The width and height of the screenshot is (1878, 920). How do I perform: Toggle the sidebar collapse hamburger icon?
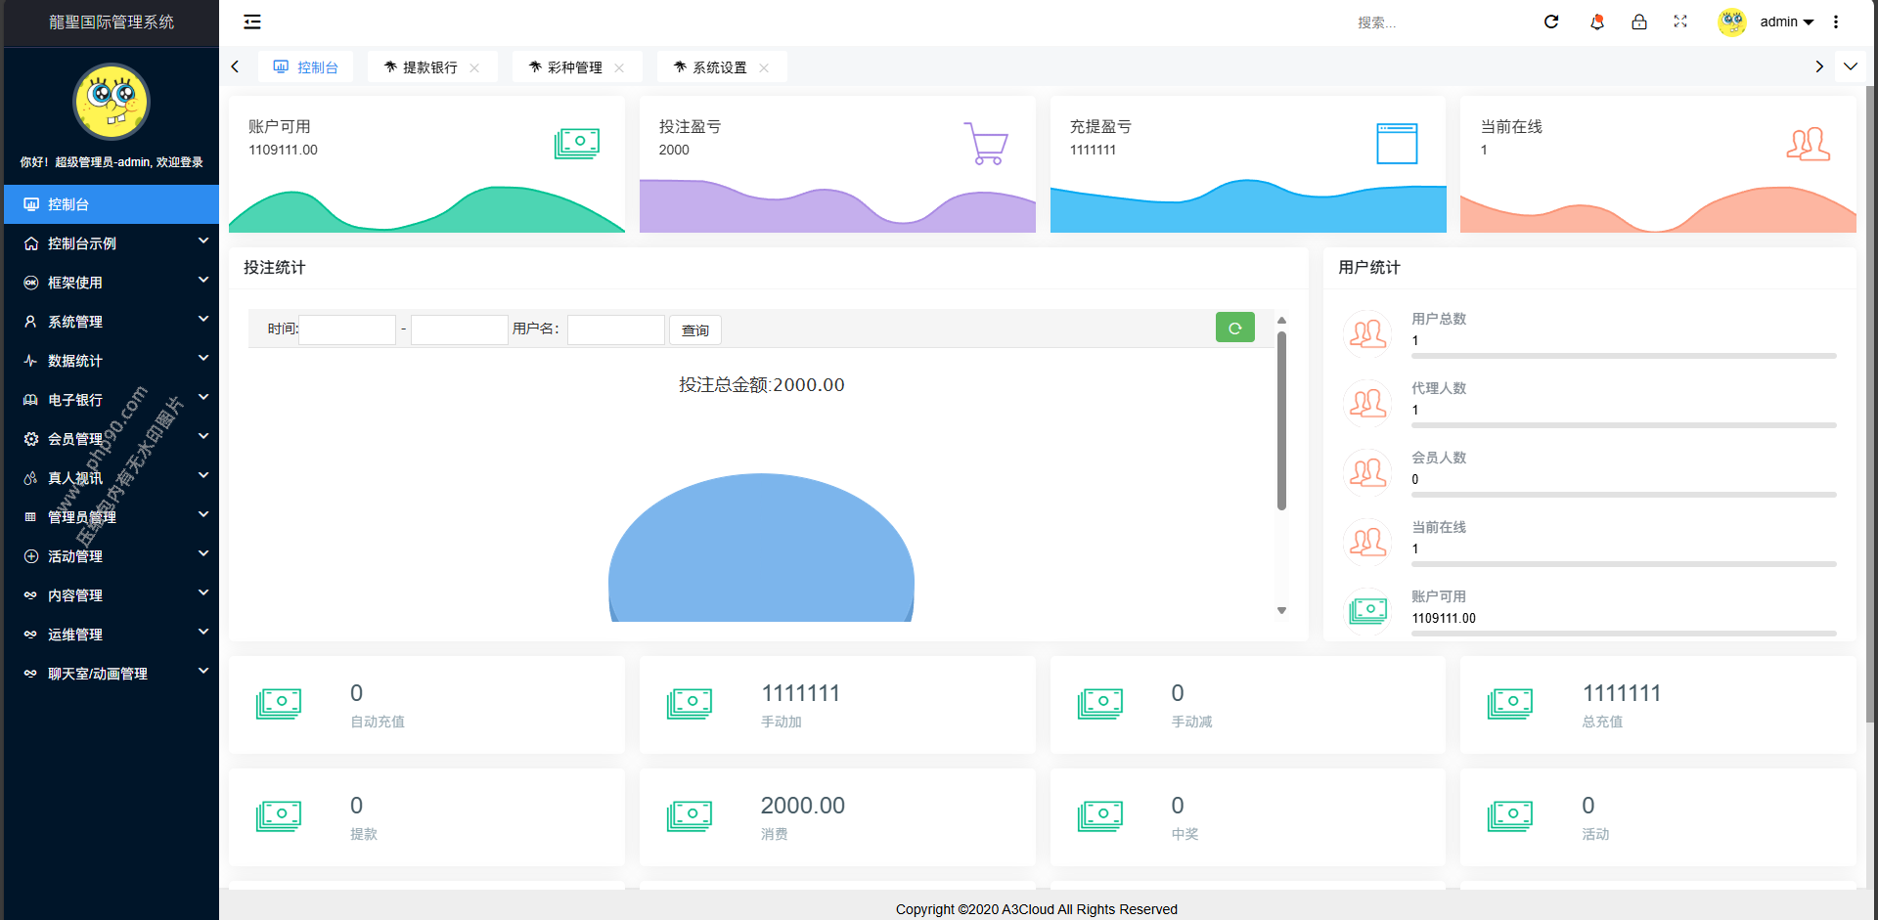[252, 22]
